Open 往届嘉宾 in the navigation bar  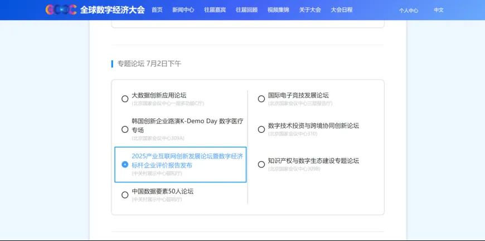(215, 10)
